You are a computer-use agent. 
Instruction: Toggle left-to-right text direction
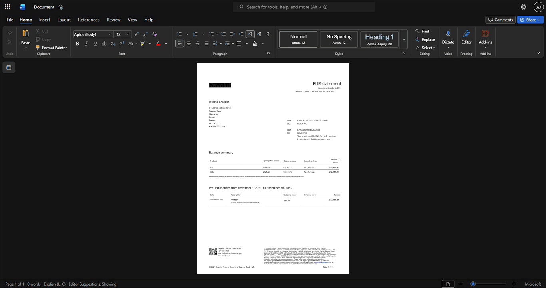pos(250,34)
